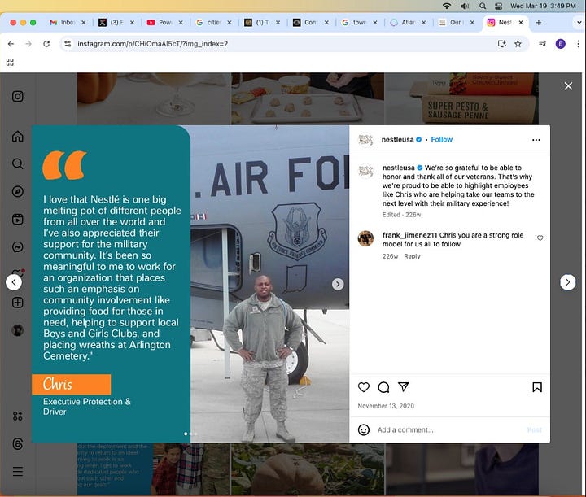Click browser forward arrow
This screenshot has height=497, width=586.
click(x=28, y=44)
